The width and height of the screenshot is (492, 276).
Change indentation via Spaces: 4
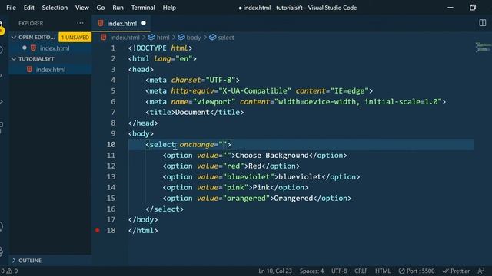pos(311,271)
